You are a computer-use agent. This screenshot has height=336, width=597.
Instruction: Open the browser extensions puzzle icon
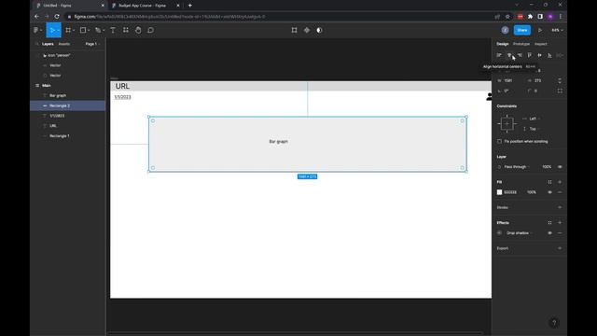[x=530, y=17]
